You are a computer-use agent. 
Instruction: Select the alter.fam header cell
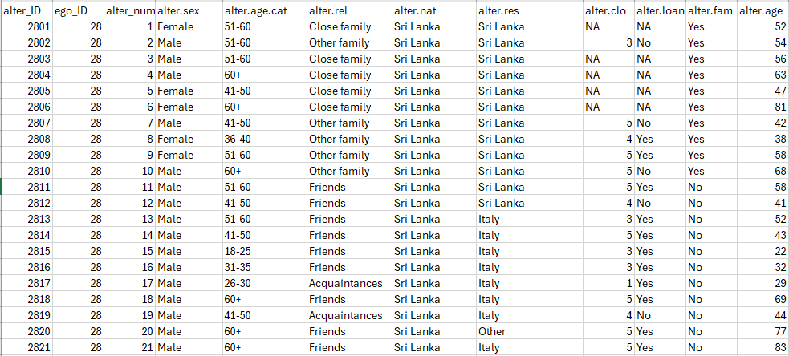click(x=710, y=10)
